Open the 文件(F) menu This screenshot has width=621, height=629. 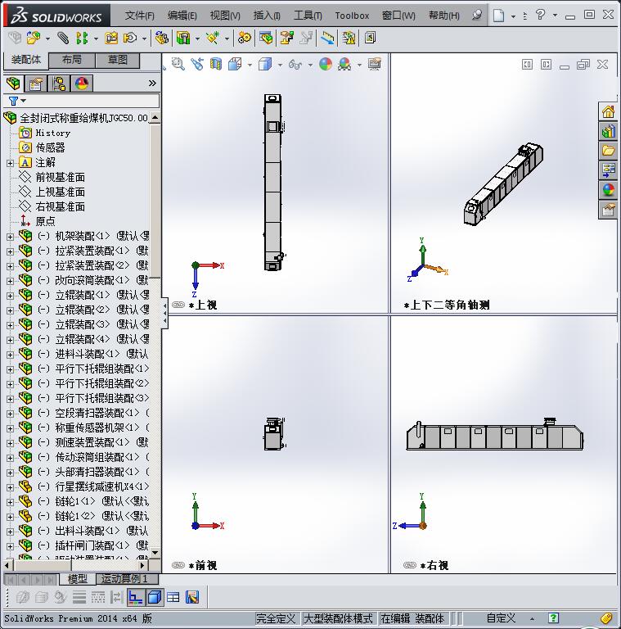coord(139,16)
